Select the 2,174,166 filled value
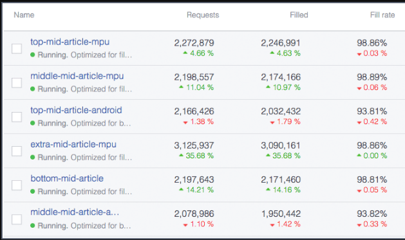This screenshot has width=405, height=240. pos(281,77)
